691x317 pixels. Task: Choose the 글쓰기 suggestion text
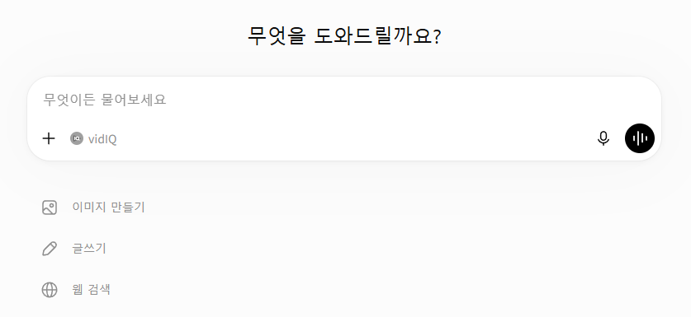pos(89,249)
